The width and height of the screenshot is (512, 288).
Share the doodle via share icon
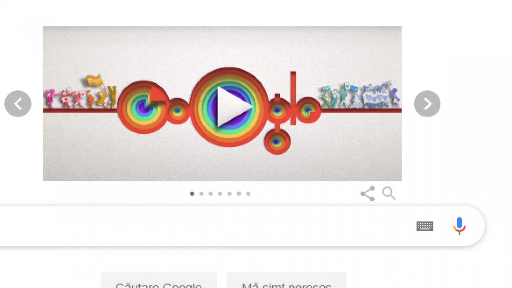367,194
